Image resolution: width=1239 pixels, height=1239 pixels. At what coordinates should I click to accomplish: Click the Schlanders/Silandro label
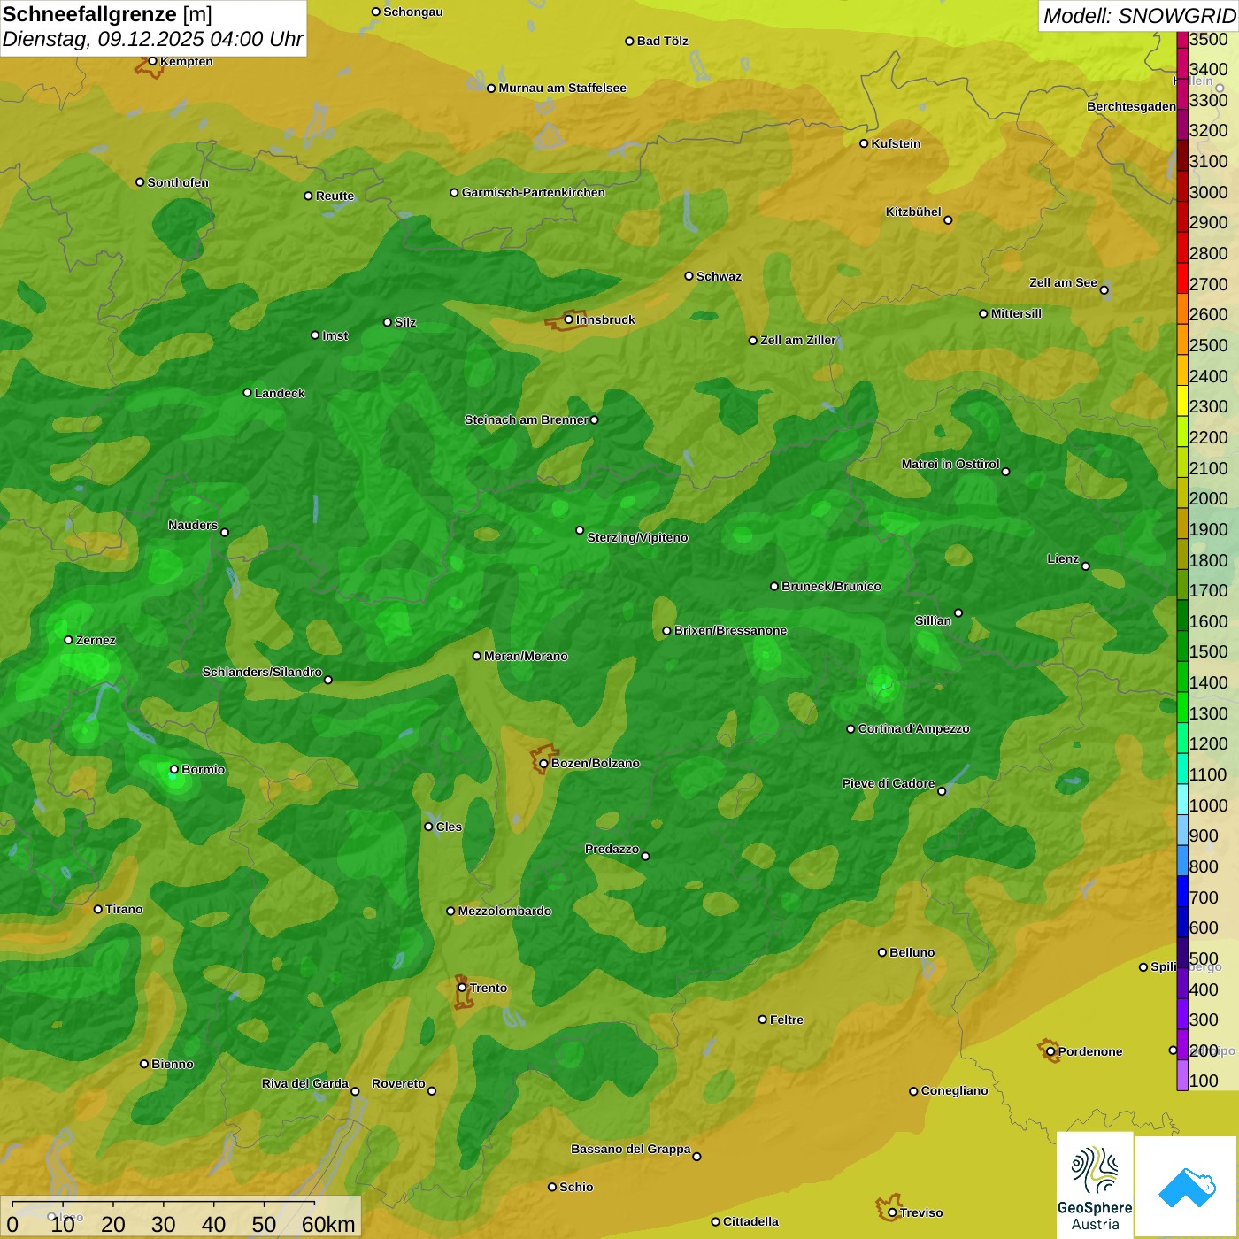click(x=262, y=672)
